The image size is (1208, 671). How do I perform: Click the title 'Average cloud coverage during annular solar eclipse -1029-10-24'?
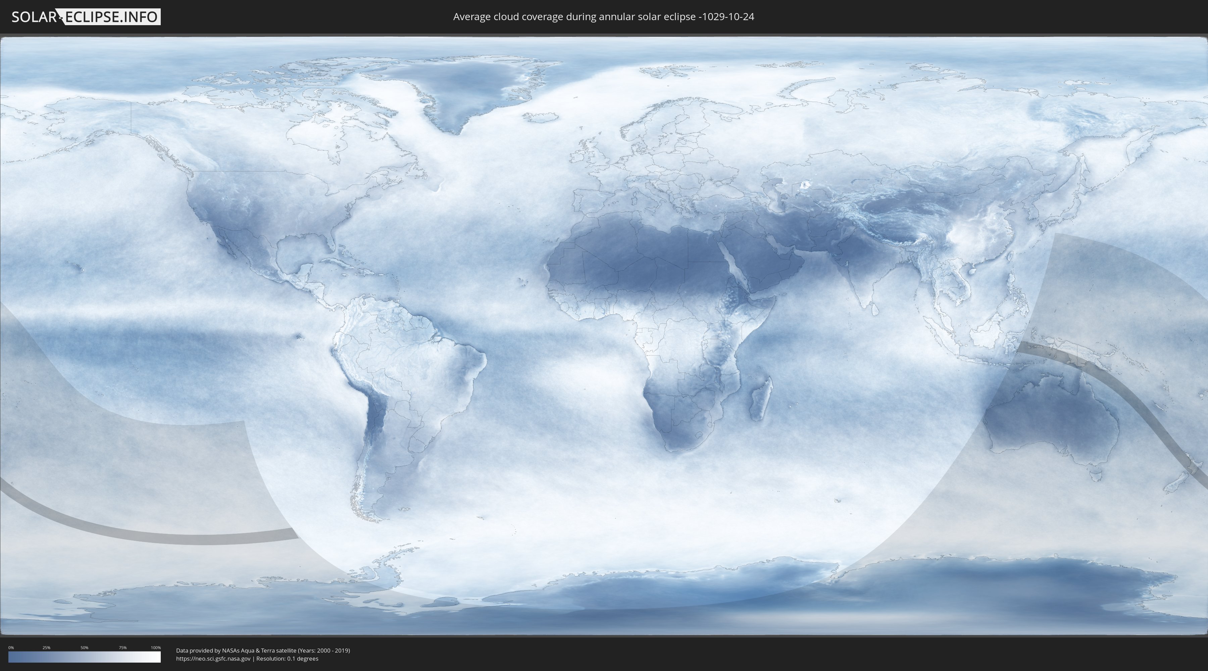(x=604, y=17)
